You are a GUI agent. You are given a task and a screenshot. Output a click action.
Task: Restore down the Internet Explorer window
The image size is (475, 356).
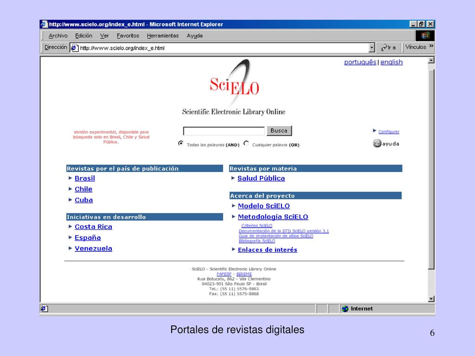coord(421,24)
